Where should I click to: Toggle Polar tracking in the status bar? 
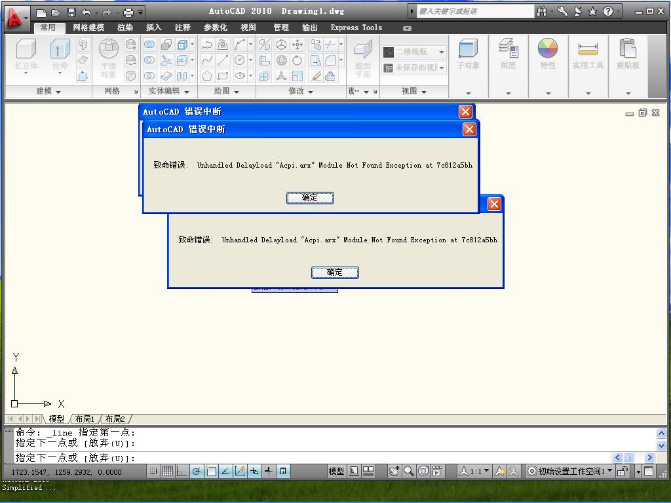(x=197, y=471)
